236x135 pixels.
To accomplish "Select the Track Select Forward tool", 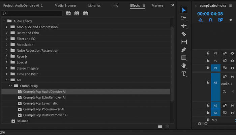I will (x=183, y=18).
